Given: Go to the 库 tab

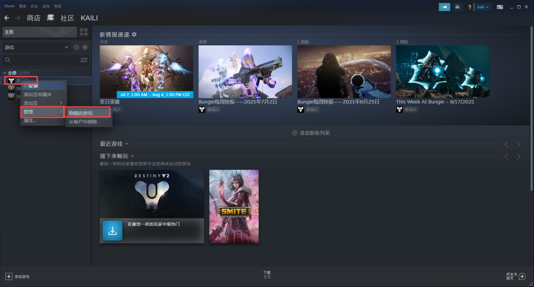Looking at the screenshot, I should pos(51,18).
